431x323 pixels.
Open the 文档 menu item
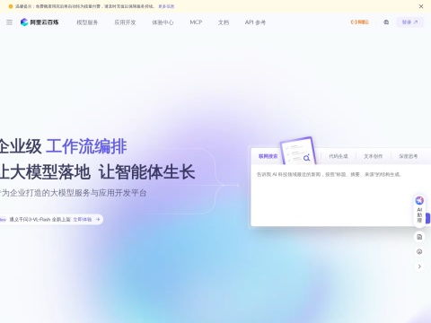click(x=224, y=22)
